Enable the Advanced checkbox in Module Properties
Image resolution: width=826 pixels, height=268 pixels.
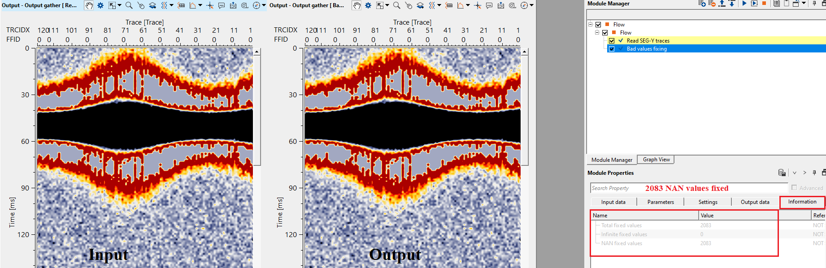794,188
